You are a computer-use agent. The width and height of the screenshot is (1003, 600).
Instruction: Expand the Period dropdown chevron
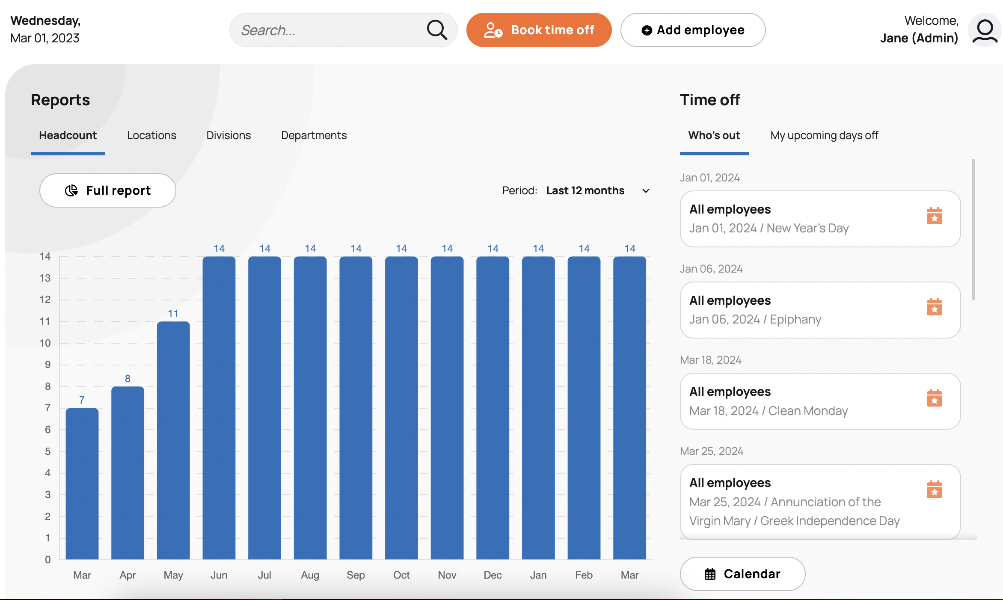point(646,191)
